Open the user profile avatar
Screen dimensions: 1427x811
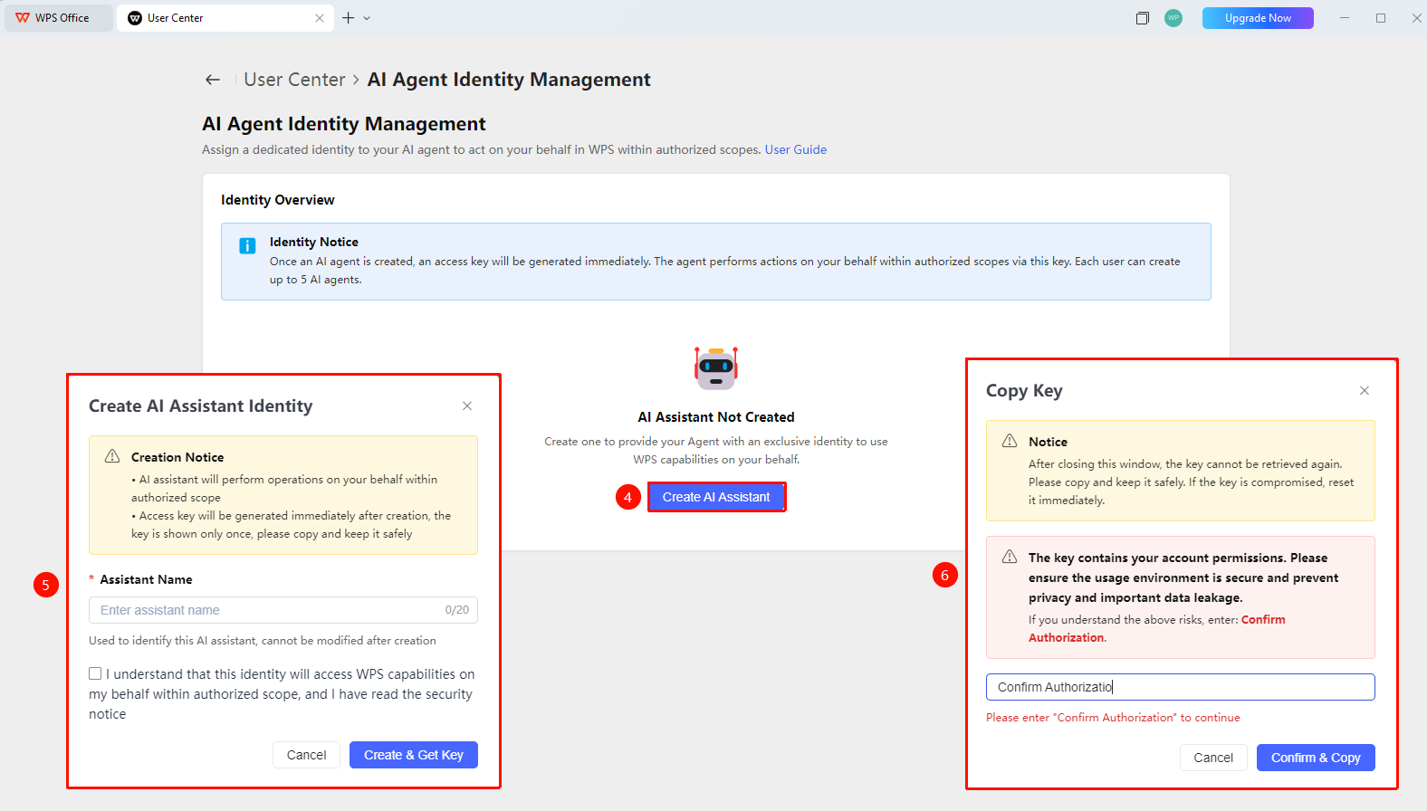pos(1173,18)
